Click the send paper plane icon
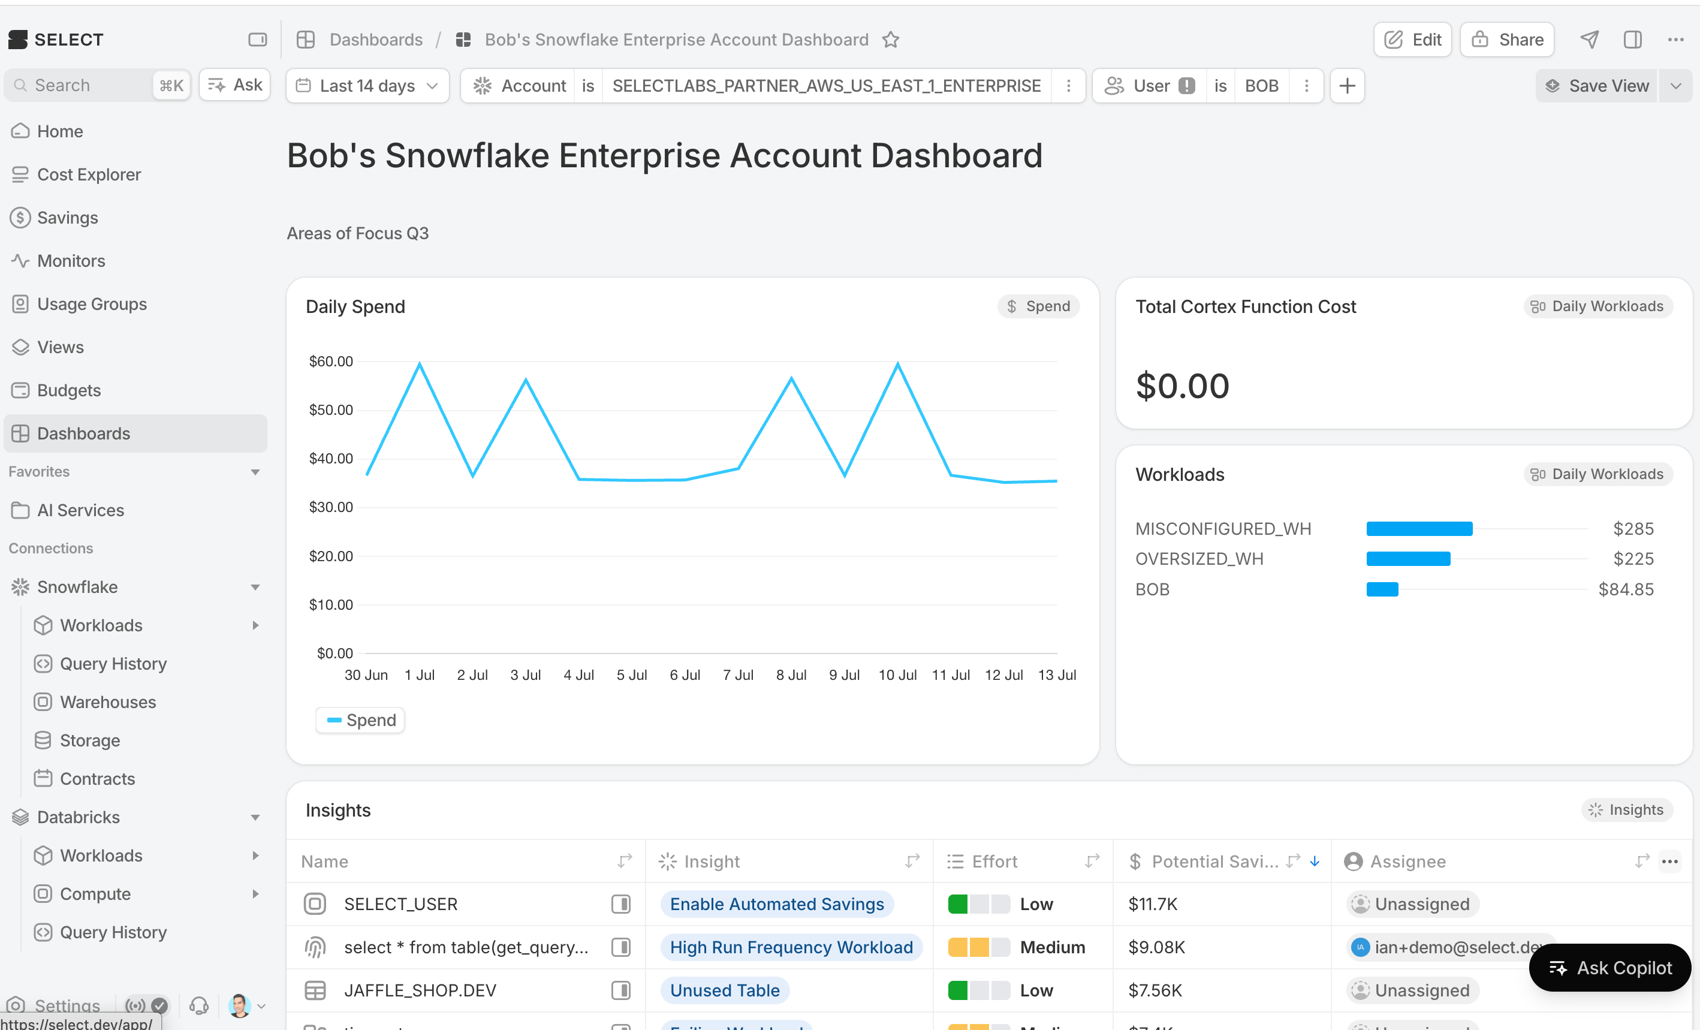The width and height of the screenshot is (1700, 1030). tap(1590, 40)
